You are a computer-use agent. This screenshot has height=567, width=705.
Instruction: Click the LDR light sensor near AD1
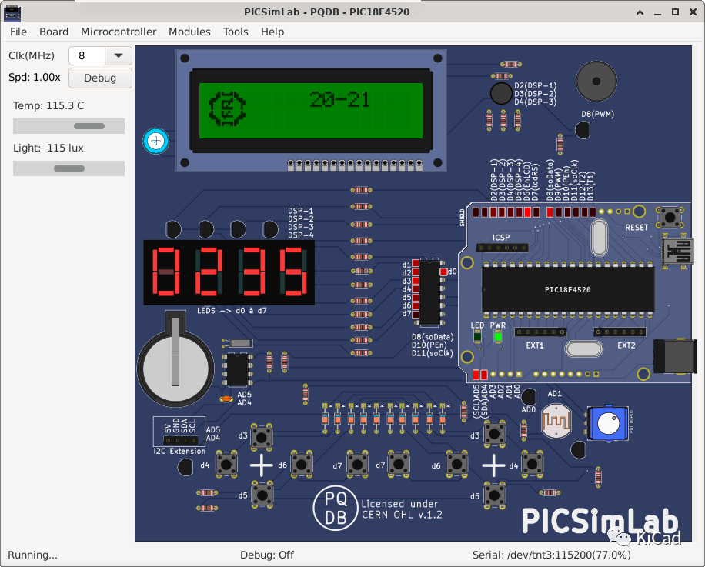click(x=556, y=422)
